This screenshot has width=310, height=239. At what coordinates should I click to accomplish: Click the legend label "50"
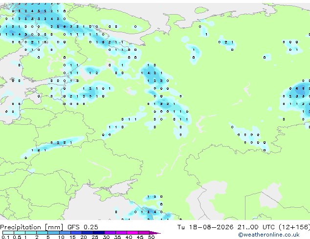(x=151, y=237)
